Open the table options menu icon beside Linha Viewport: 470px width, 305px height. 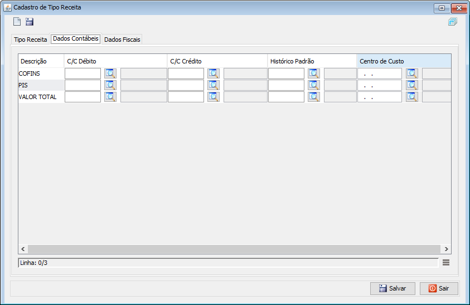click(446, 263)
